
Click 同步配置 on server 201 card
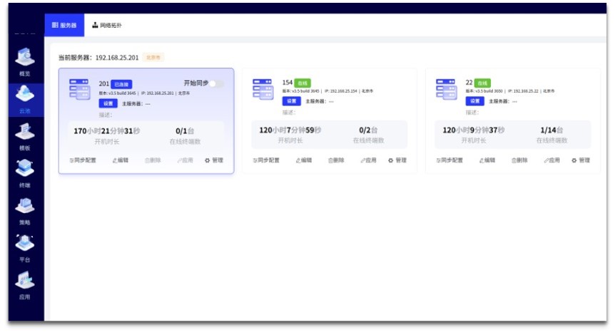tap(83, 160)
